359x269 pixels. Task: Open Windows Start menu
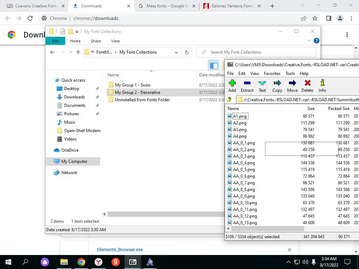coord(8,262)
